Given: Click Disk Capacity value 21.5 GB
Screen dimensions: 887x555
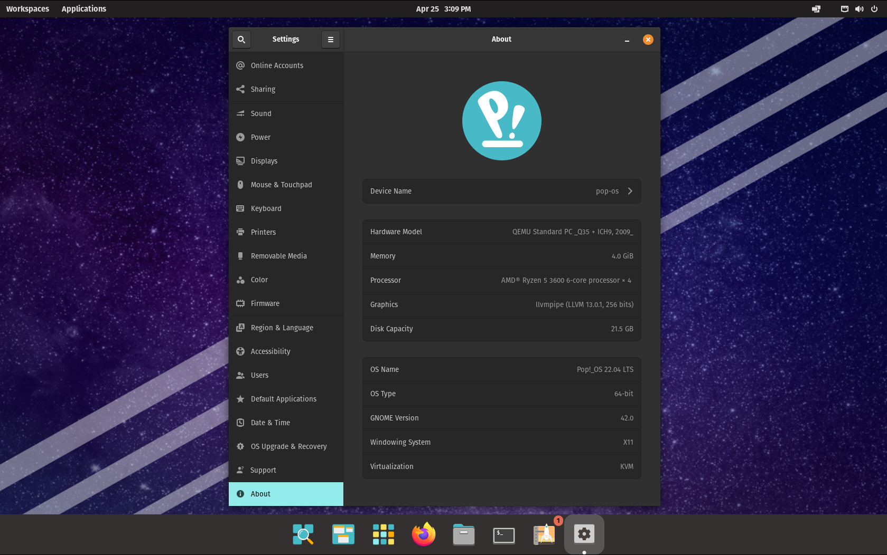Looking at the screenshot, I should (x=622, y=329).
